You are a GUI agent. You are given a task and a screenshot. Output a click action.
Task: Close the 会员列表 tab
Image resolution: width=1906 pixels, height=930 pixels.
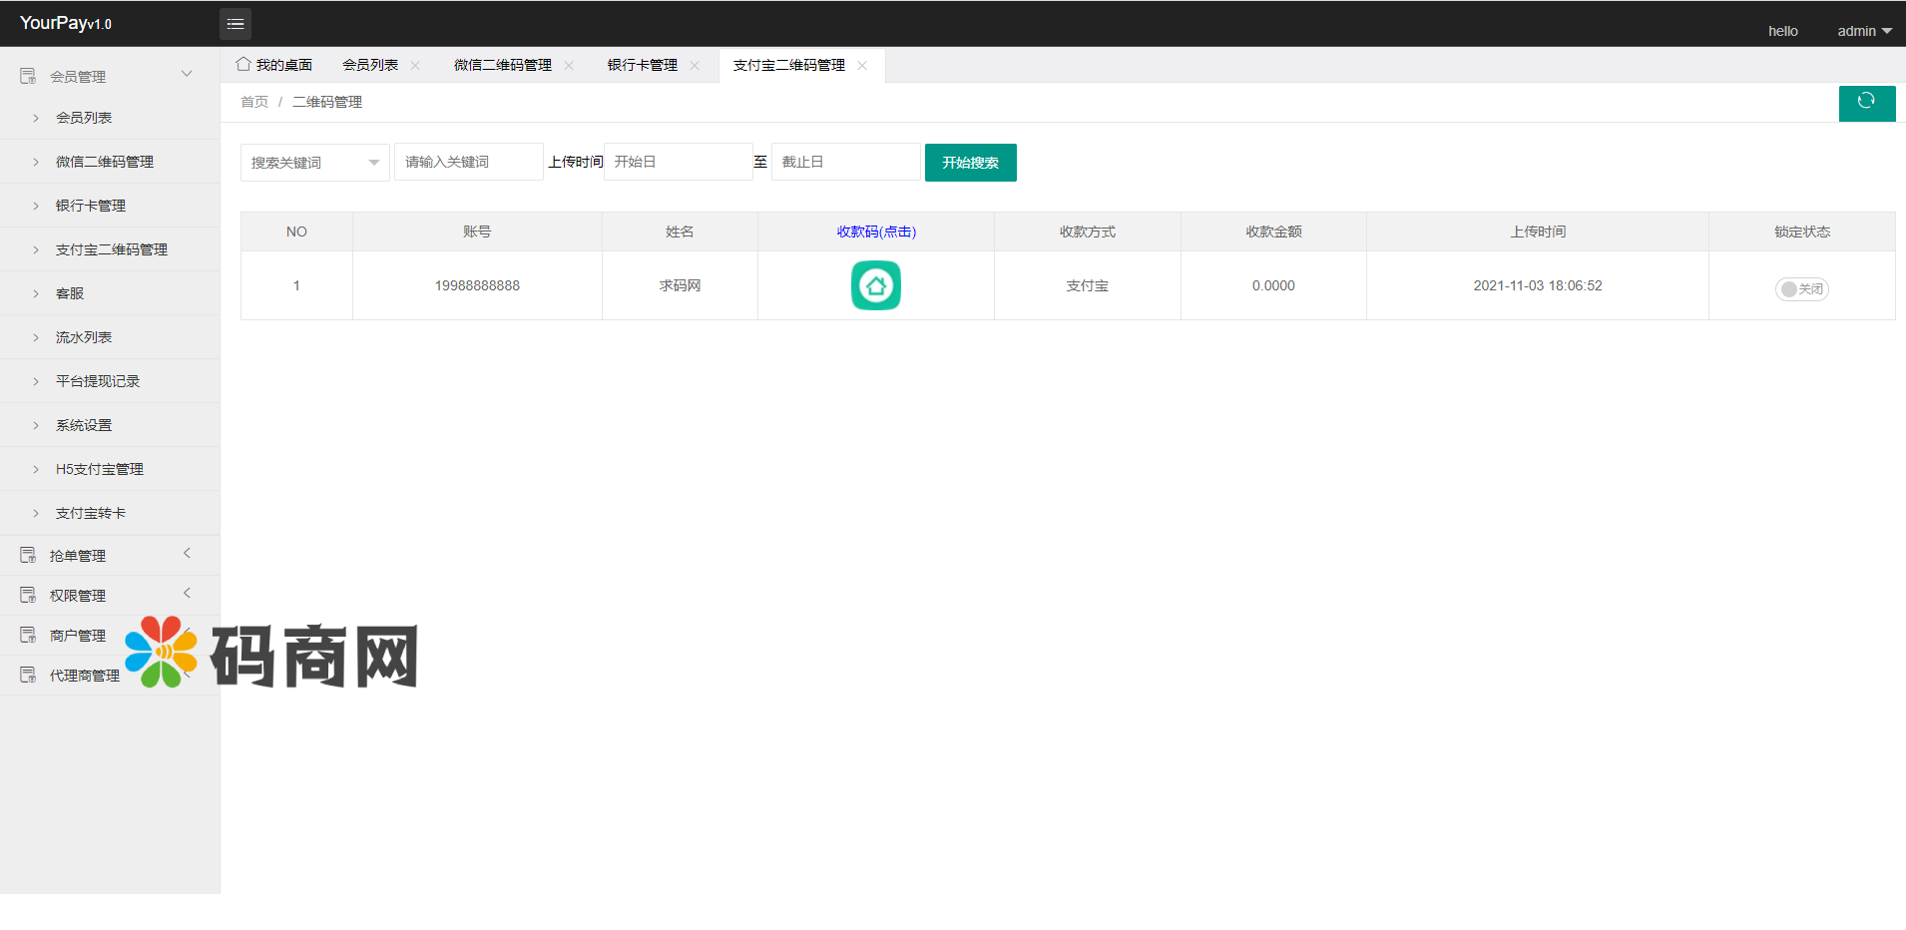pyautogui.click(x=415, y=66)
